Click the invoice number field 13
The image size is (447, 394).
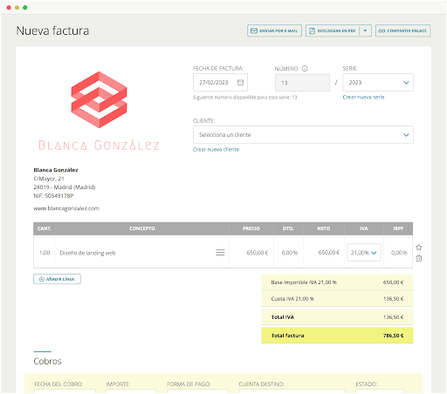pyautogui.click(x=302, y=83)
